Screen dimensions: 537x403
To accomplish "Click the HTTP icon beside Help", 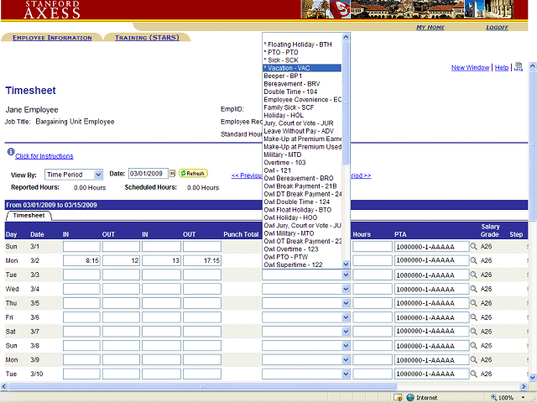I will (519, 67).
